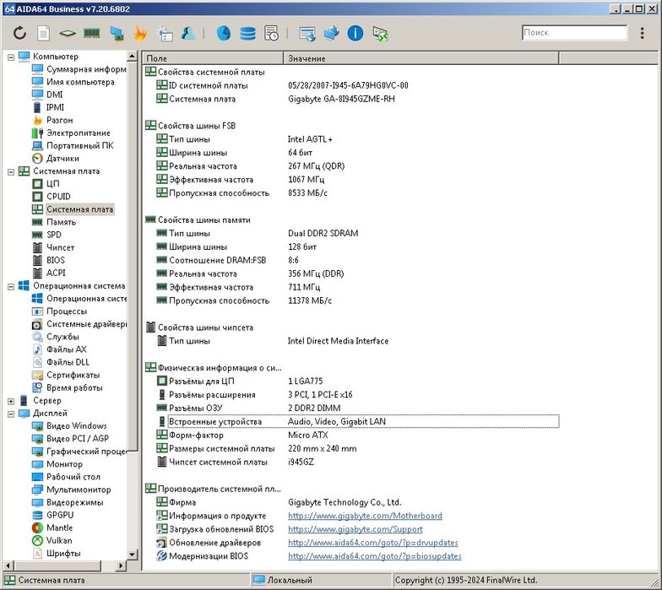Image resolution: width=662 pixels, height=590 pixels.
Task: Open the blue pie chart audit icon
Action: click(x=223, y=33)
